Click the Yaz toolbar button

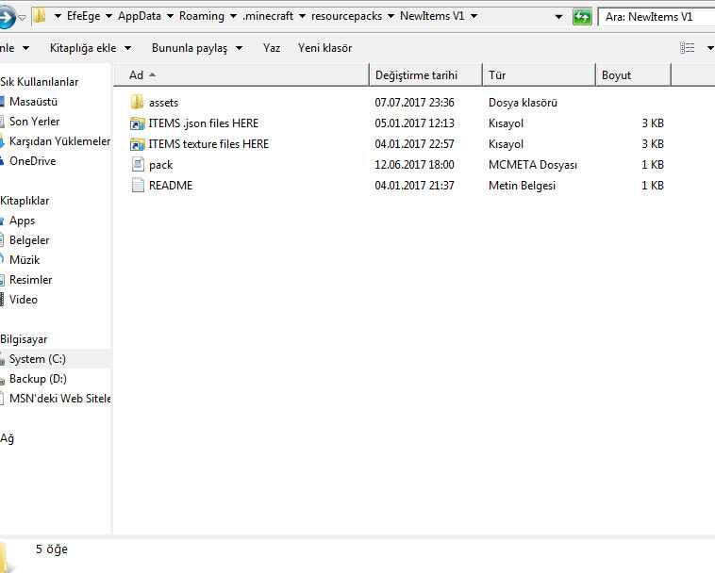[x=272, y=48]
